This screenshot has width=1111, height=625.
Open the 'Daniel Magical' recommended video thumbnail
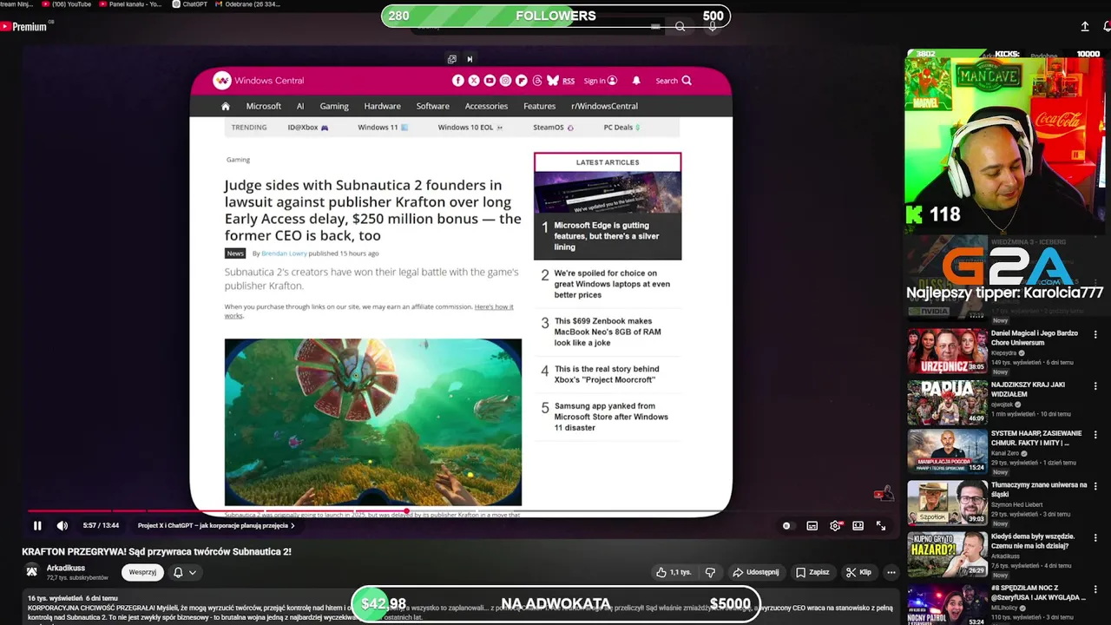tap(947, 351)
